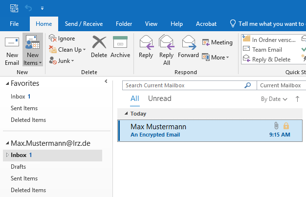Viewport: 306px width, 197px height.
Task: Select the Team Email quick step
Action: (266, 49)
